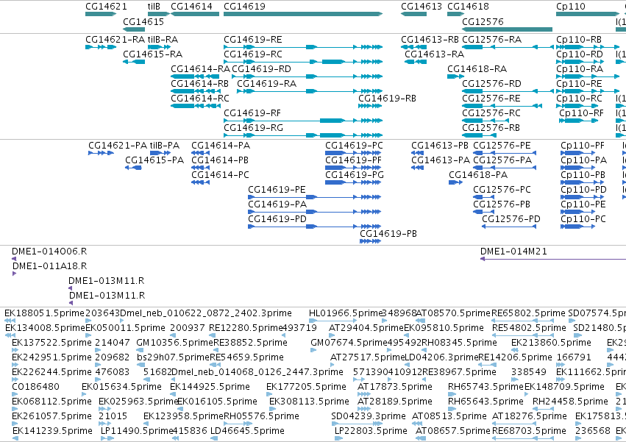Click transcript CG14613-RA
Screen dimensions: 626x442
[434, 54]
